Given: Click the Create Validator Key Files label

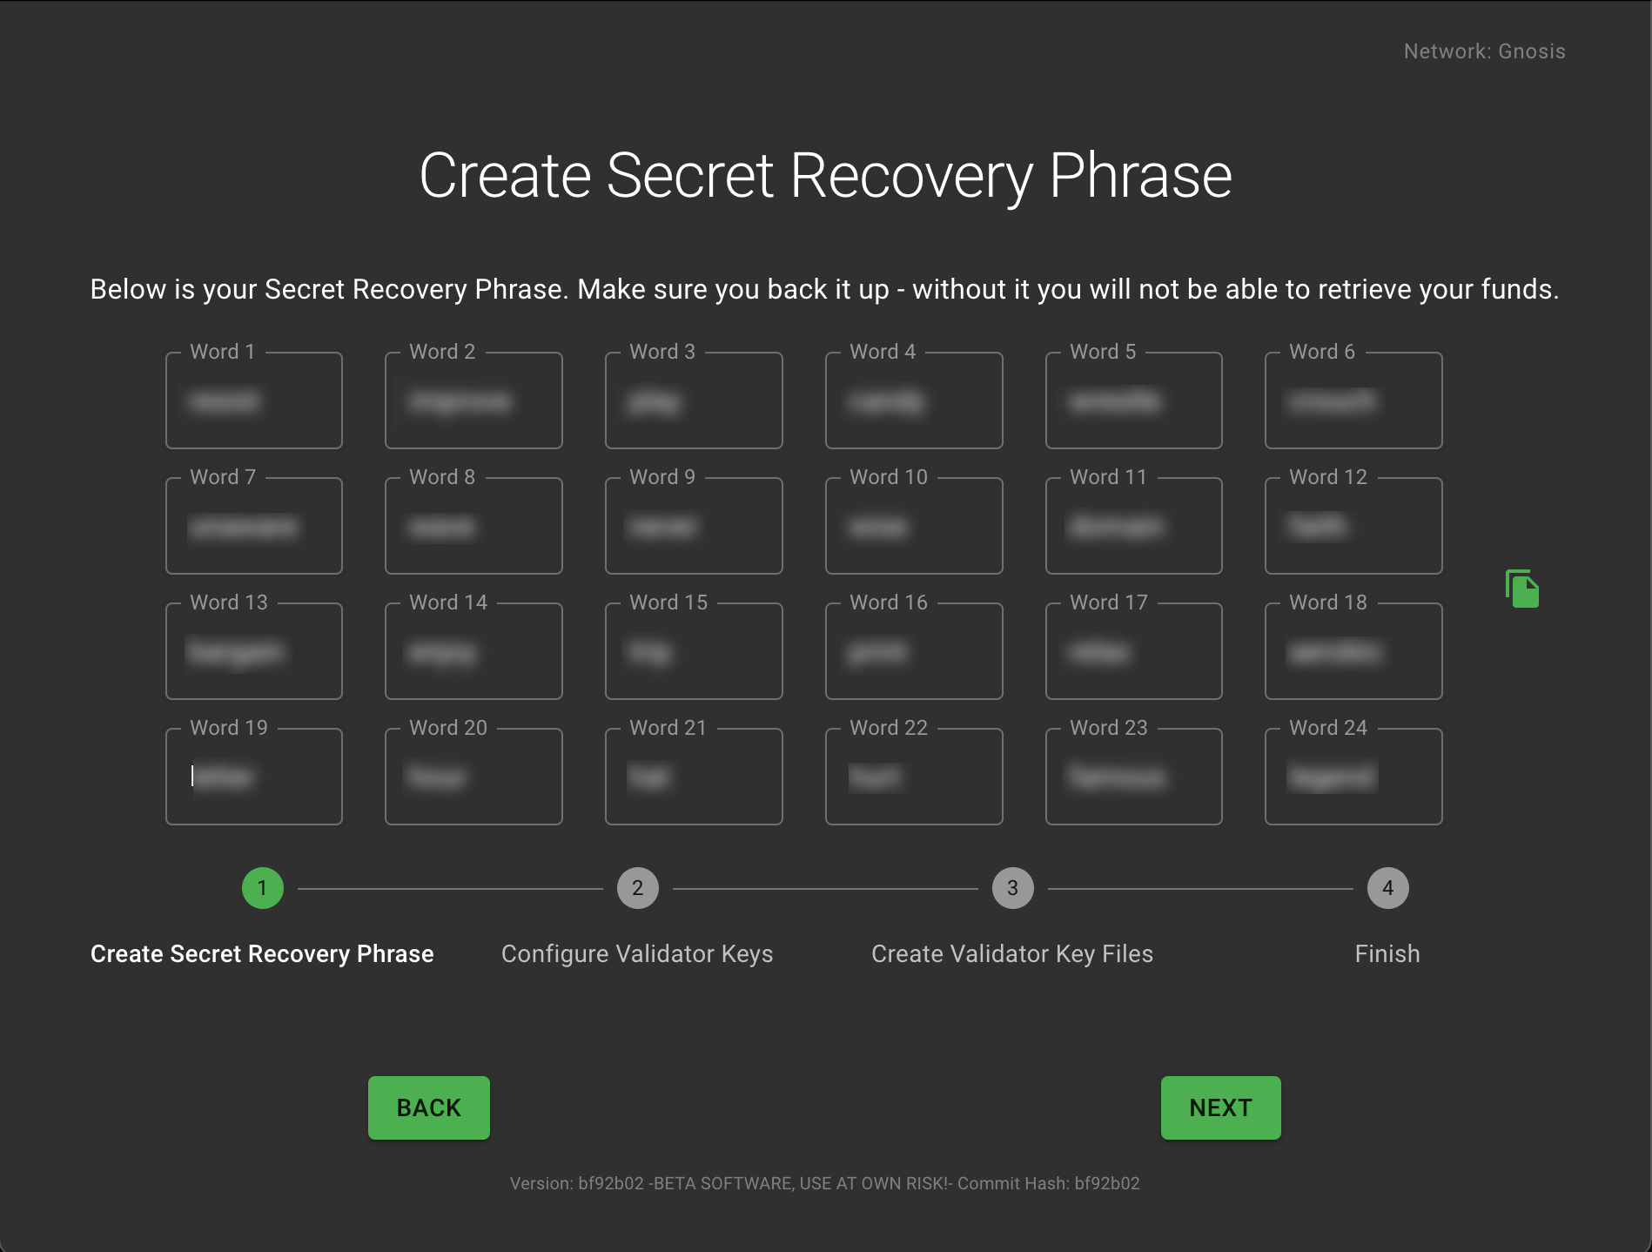Looking at the screenshot, I should (1012, 954).
